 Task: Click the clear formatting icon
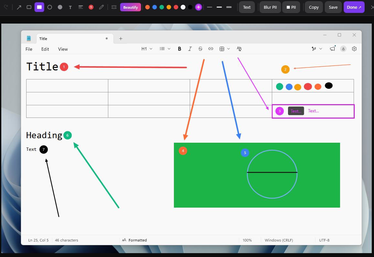pyautogui.click(x=239, y=49)
